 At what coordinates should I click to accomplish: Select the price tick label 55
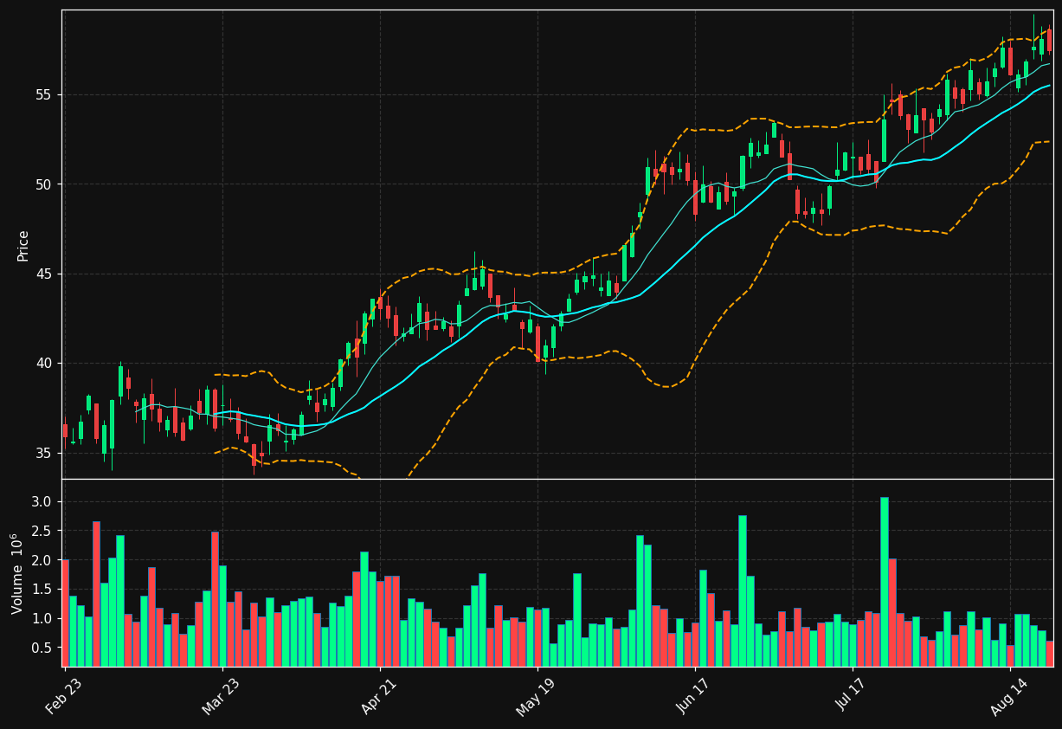pos(46,94)
